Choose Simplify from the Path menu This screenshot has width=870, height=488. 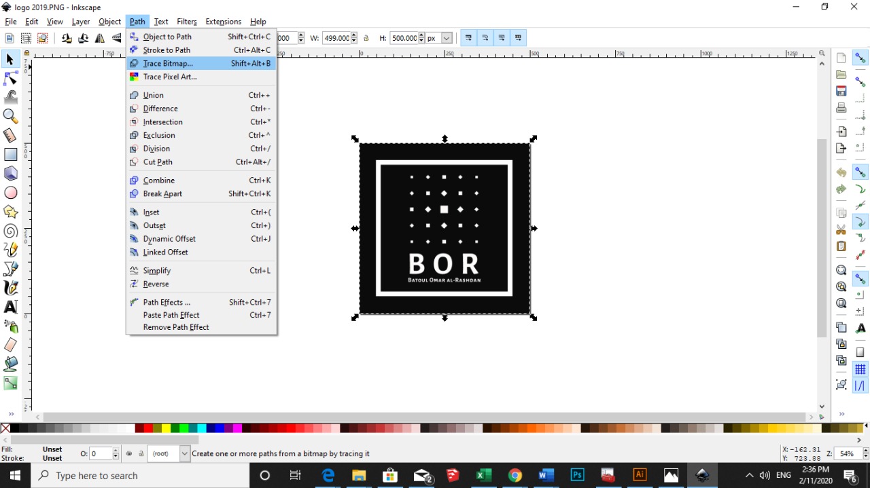pos(201,270)
